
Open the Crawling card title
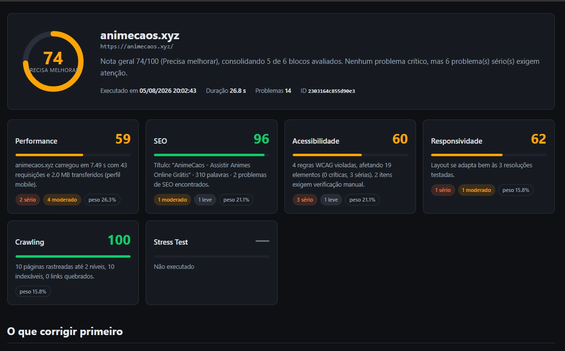point(30,242)
